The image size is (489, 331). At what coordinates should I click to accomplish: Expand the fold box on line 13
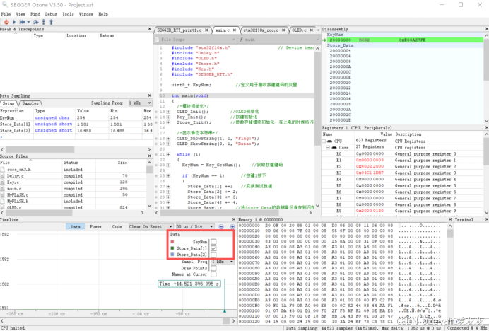coord(168,112)
